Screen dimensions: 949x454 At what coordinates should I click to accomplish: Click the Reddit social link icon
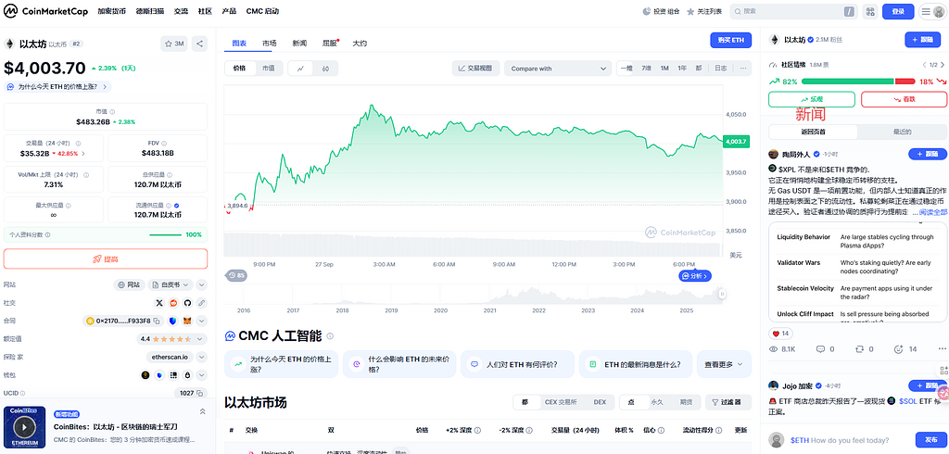[173, 303]
